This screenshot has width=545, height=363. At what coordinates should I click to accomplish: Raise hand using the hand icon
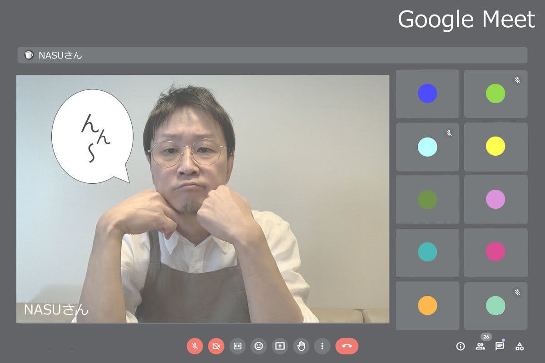pos(301,346)
